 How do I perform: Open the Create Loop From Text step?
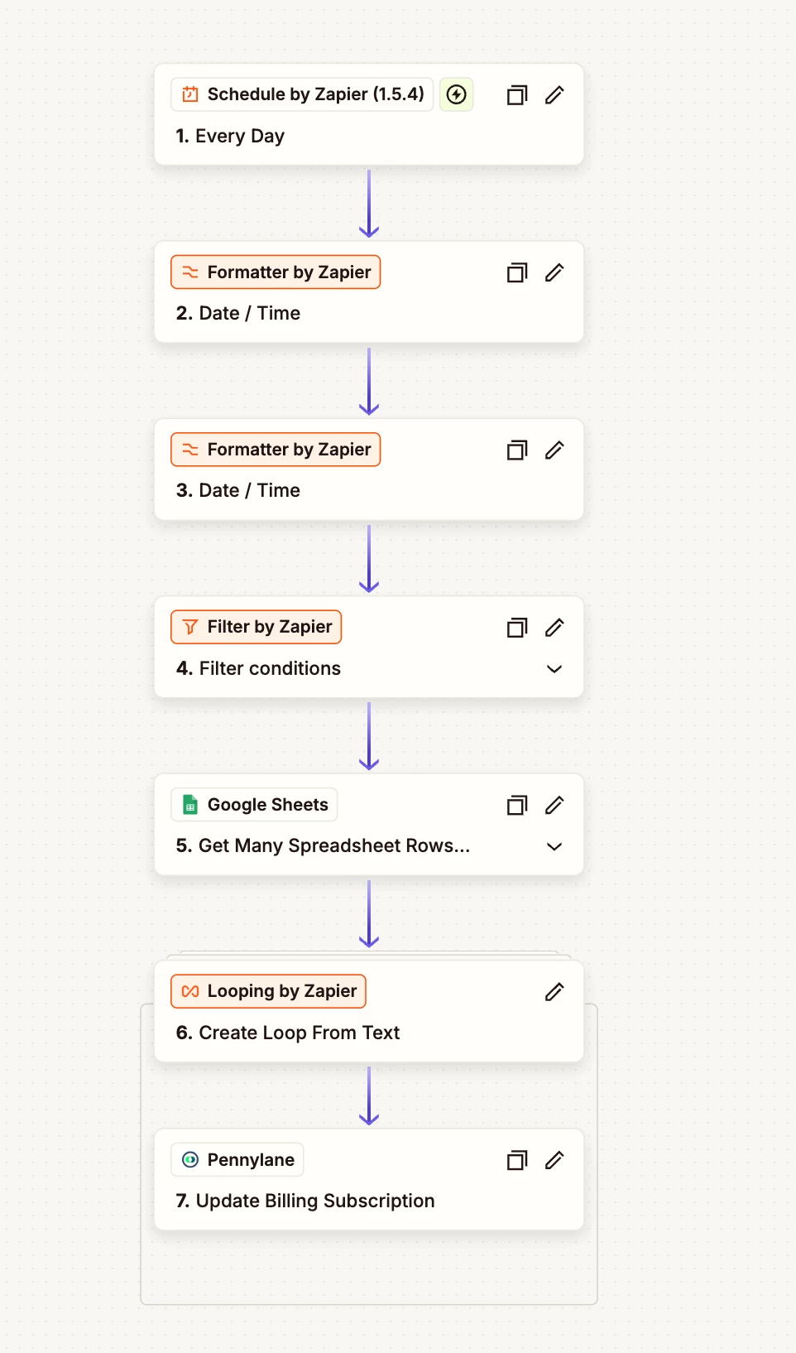pos(288,1033)
